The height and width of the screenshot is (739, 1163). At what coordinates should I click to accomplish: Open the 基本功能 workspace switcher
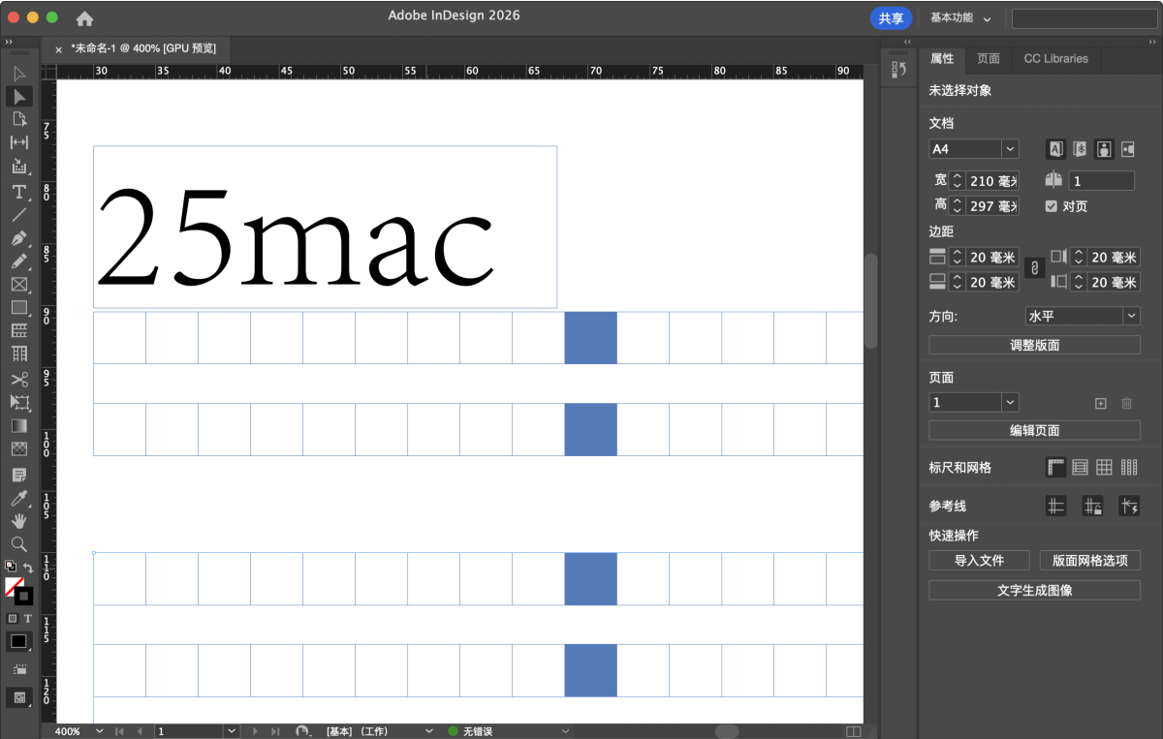(960, 18)
